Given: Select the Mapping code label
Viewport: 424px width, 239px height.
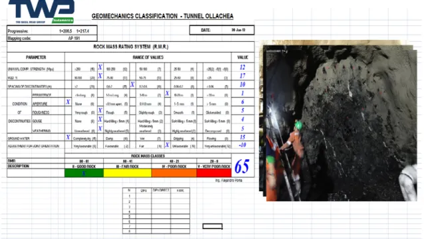Looking at the screenshot, I should [x=19, y=39].
